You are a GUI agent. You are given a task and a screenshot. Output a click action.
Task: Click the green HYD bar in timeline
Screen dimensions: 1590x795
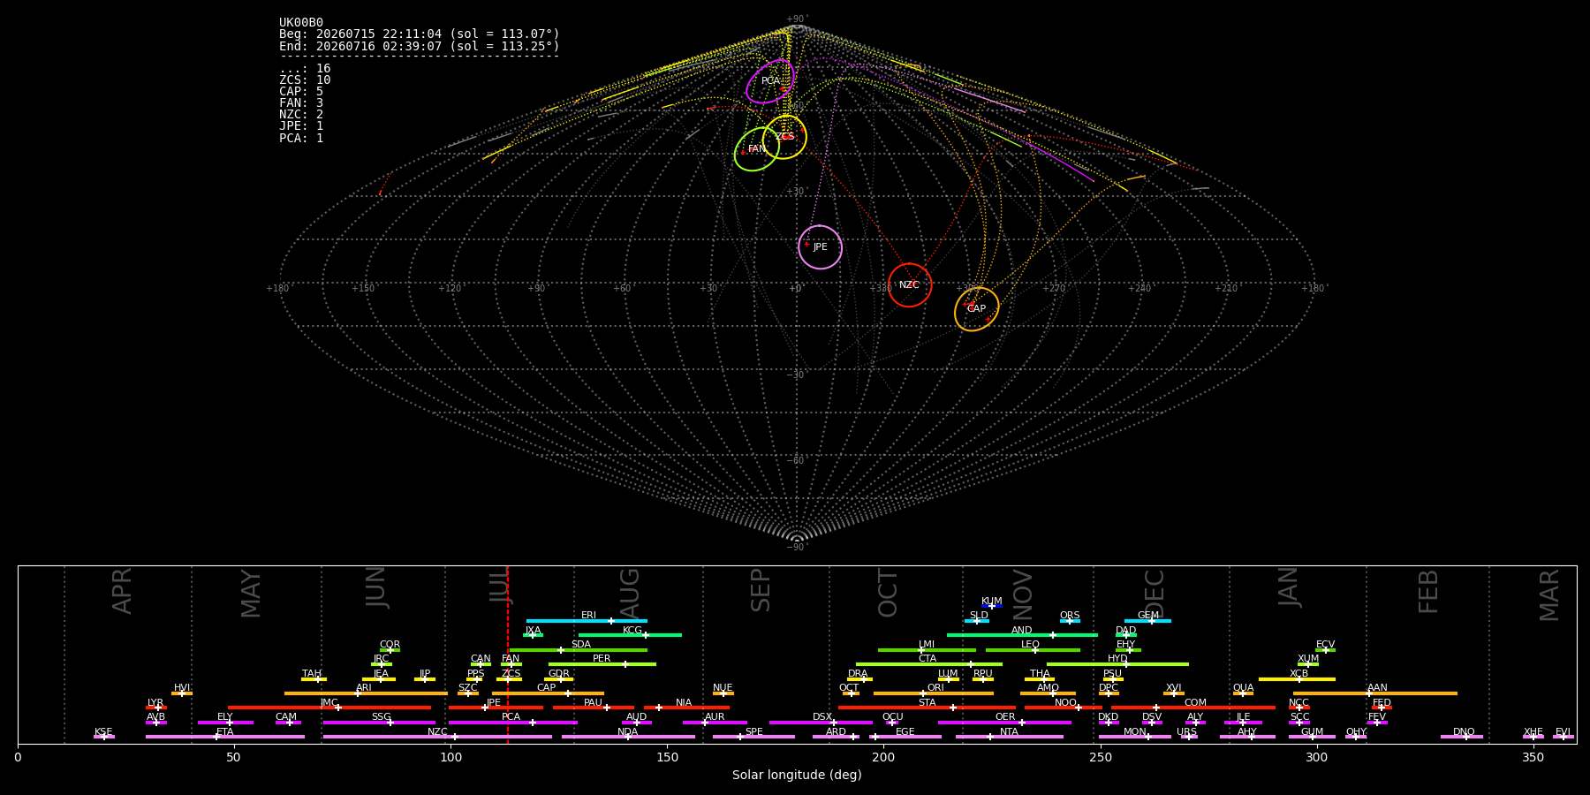pyautogui.click(x=1117, y=664)
